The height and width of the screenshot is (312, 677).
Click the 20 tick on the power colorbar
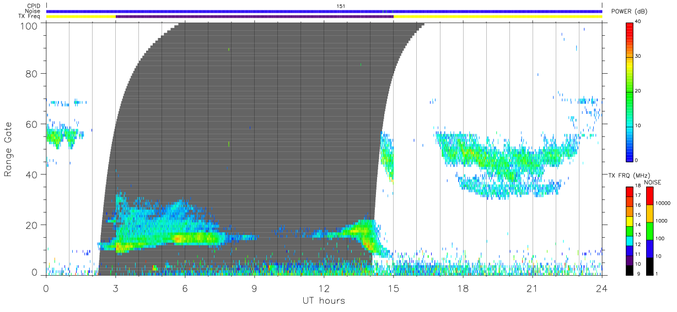tap(639, 91)
